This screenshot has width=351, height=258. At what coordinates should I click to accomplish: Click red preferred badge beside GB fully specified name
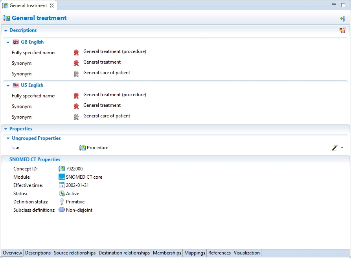(x=76, y=52)
